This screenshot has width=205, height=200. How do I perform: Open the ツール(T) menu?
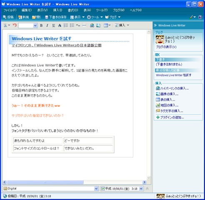[102, 10]
